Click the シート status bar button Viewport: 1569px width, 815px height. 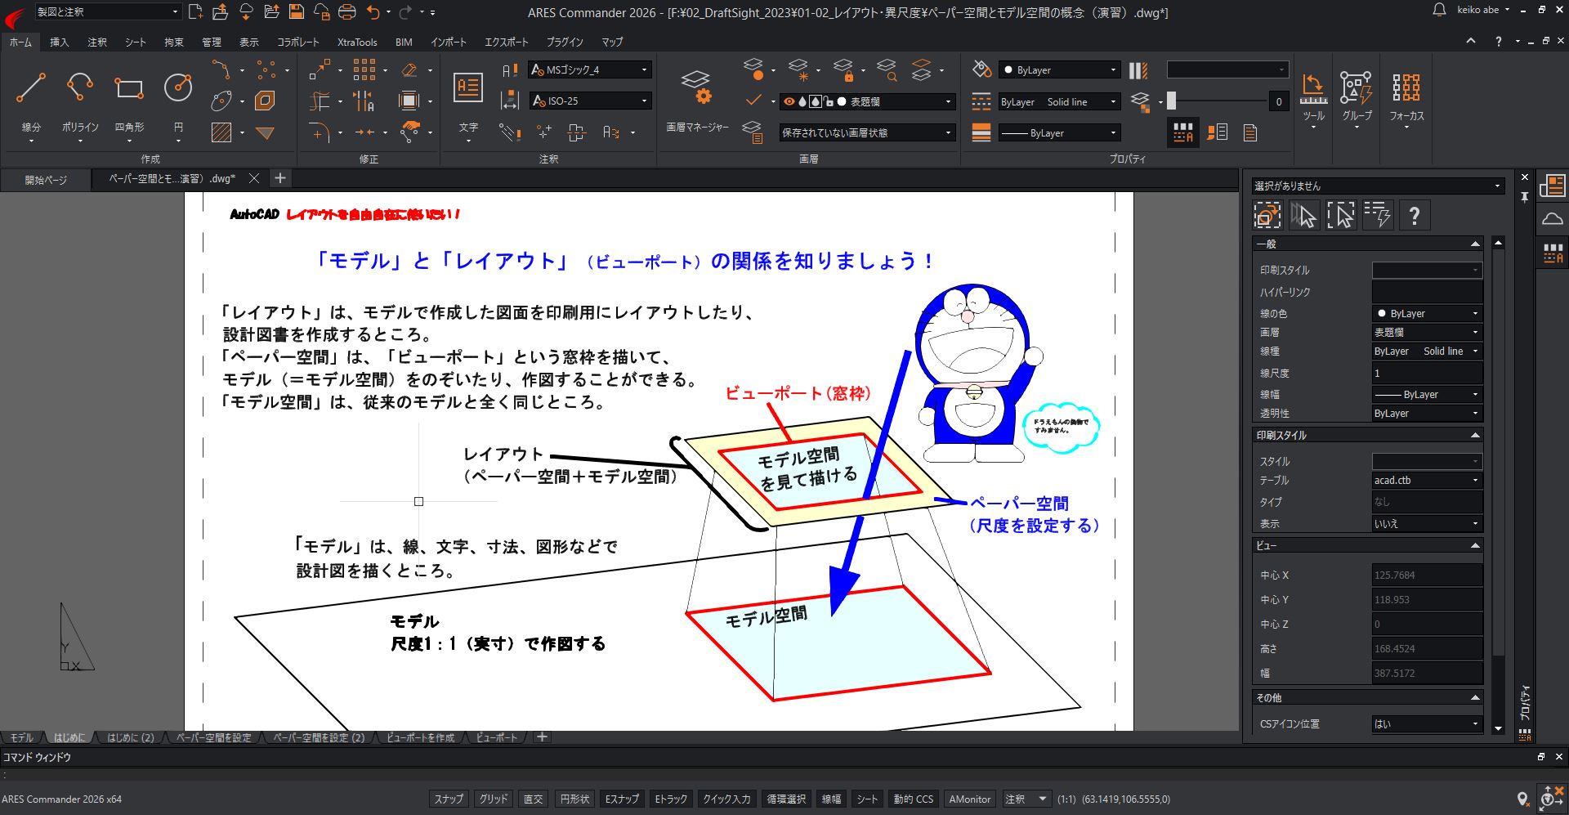coord(867,799)
